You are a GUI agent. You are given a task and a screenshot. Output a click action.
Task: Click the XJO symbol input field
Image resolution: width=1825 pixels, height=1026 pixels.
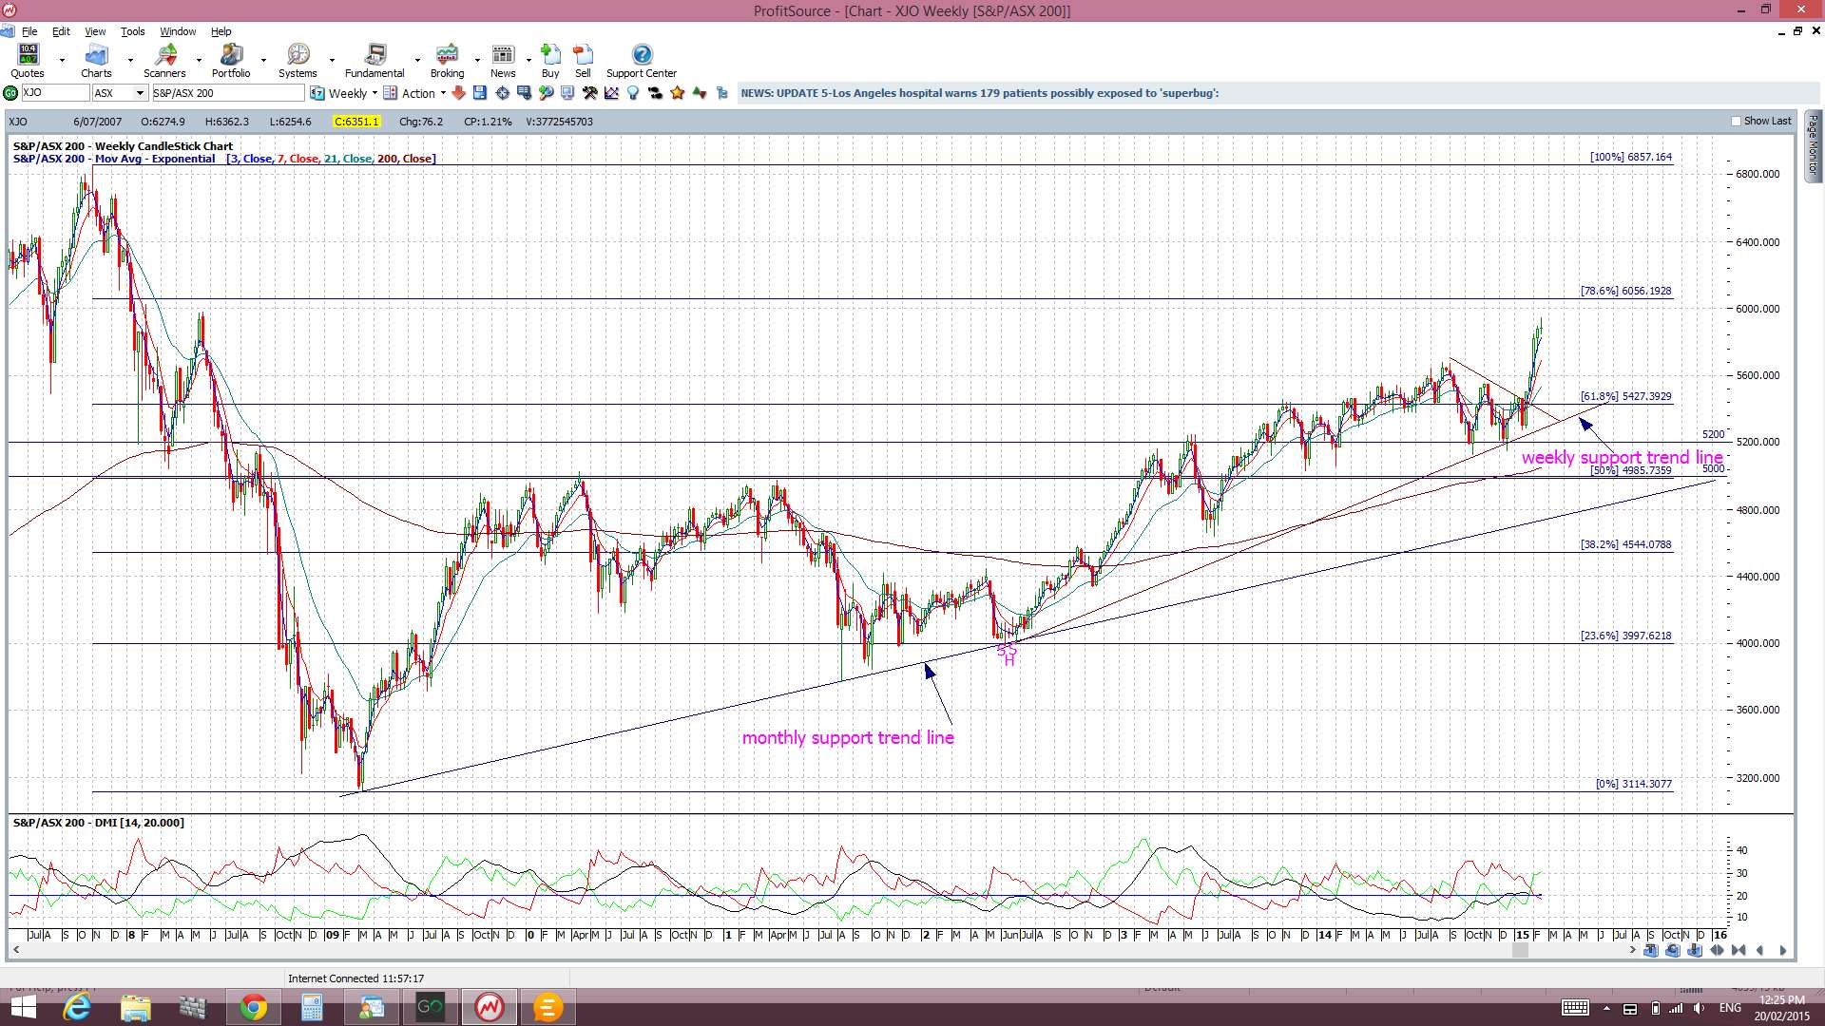coord(54,93)
